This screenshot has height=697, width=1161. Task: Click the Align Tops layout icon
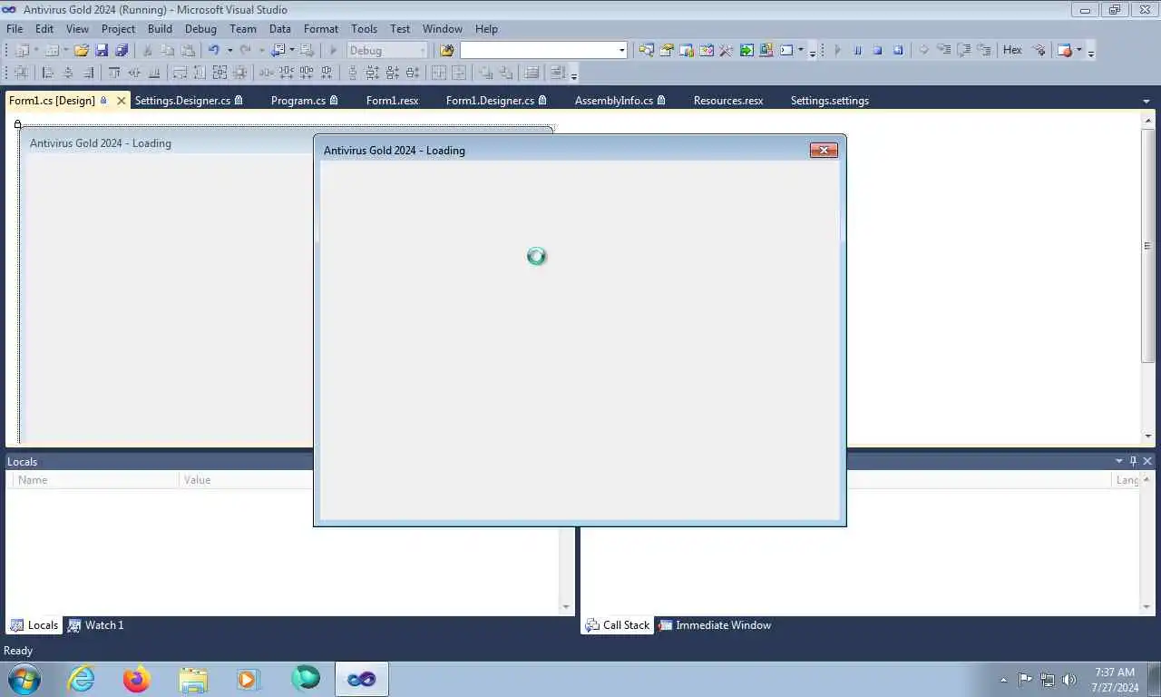point(114,73)
